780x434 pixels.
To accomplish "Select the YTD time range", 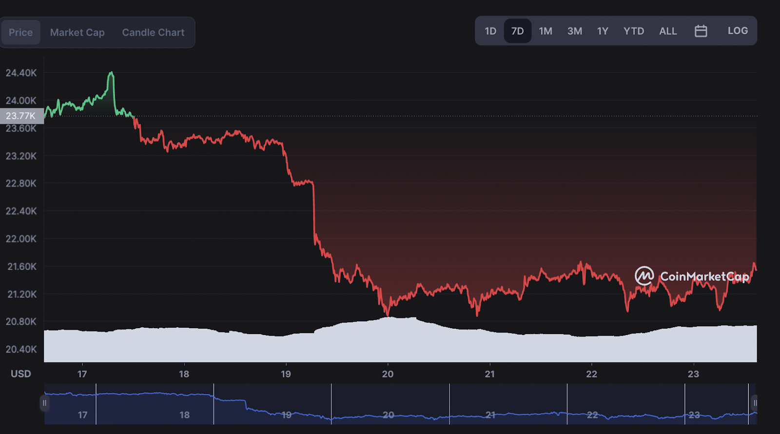I will pyautogui.click(x=634, y=31).
